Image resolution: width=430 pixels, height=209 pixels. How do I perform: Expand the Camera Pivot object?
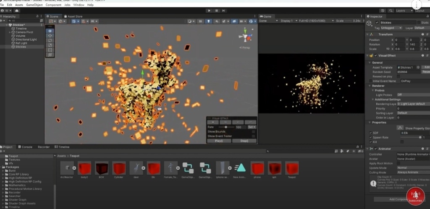pos(10,32)
